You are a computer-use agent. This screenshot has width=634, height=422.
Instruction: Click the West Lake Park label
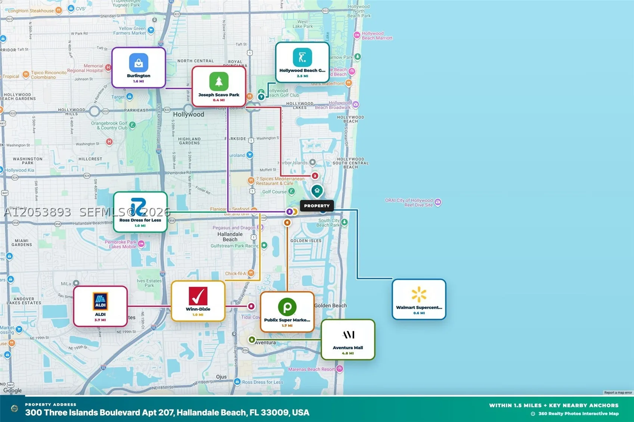[x=303, y=24]
